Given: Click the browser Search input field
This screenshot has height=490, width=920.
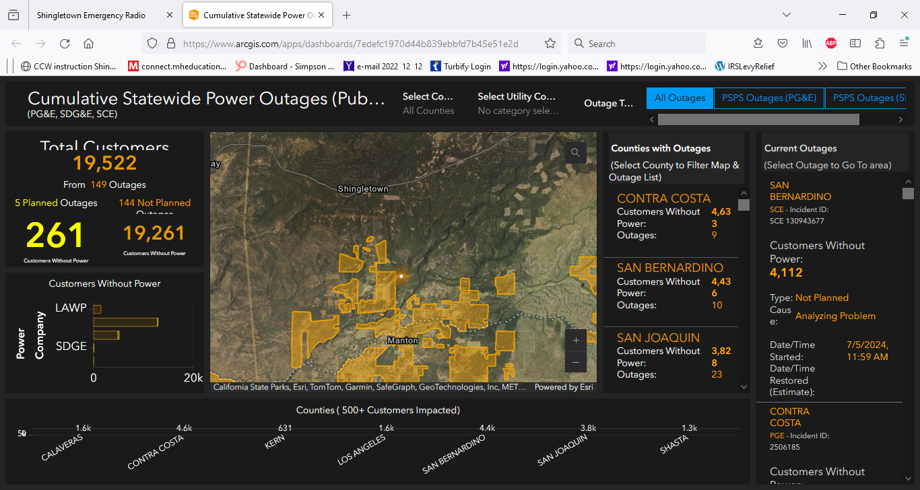Looking at the screenshot, I should point(640,44).
